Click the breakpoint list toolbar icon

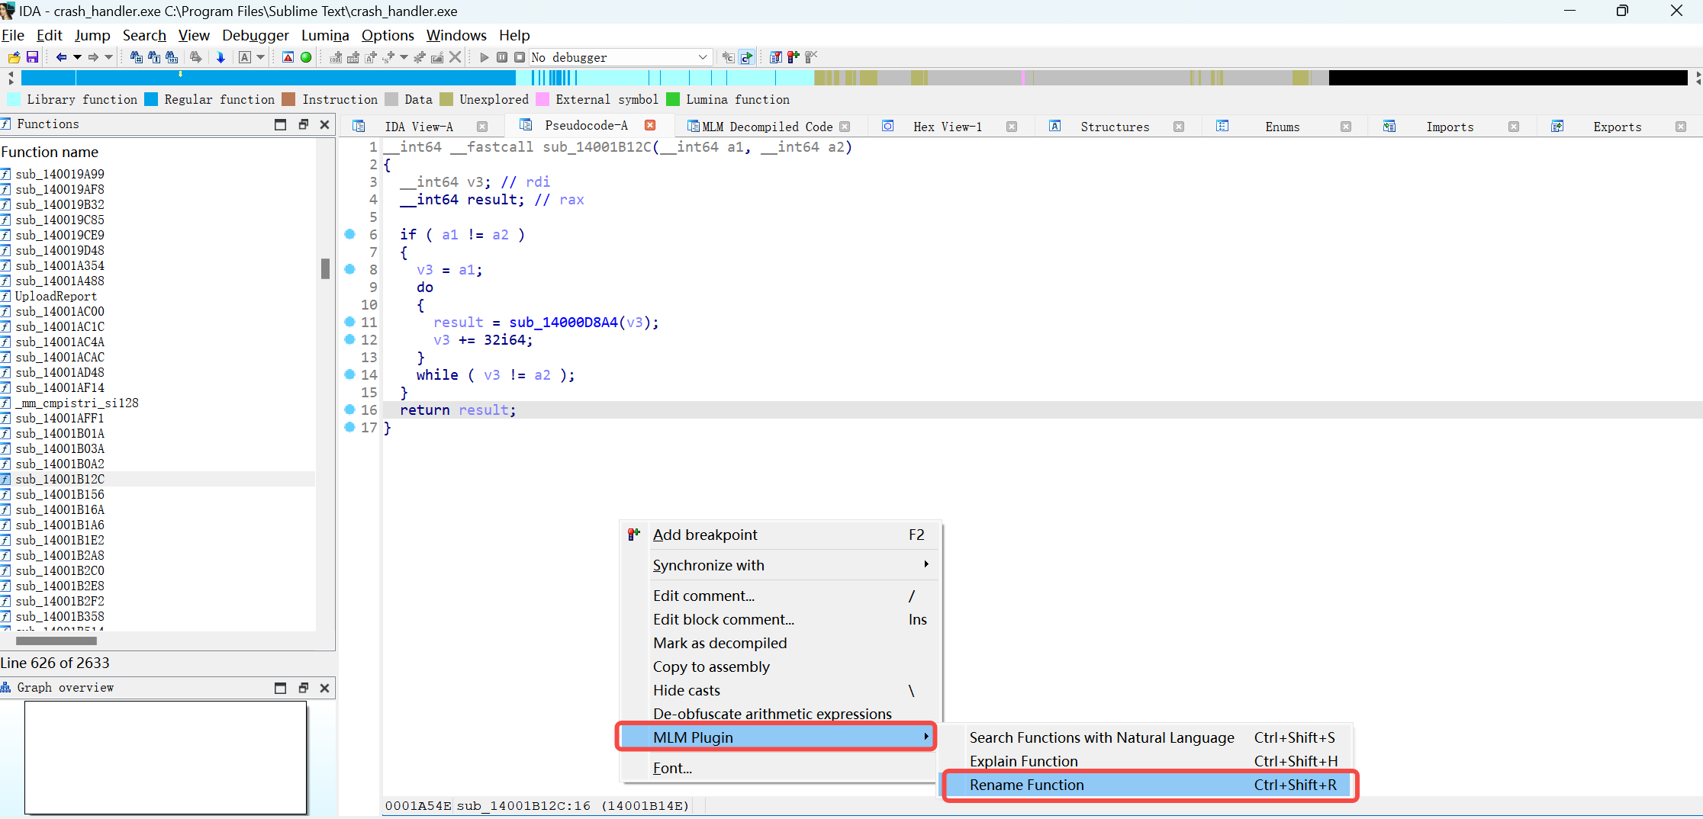coord(775,57)
